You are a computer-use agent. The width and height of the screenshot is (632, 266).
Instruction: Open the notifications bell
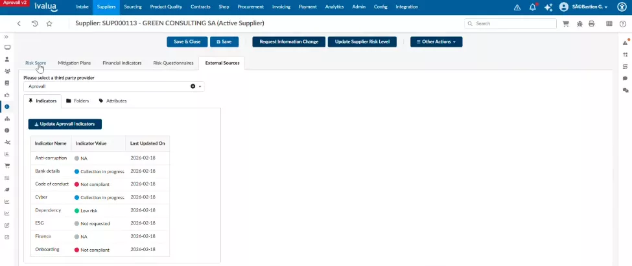point(533,7)
